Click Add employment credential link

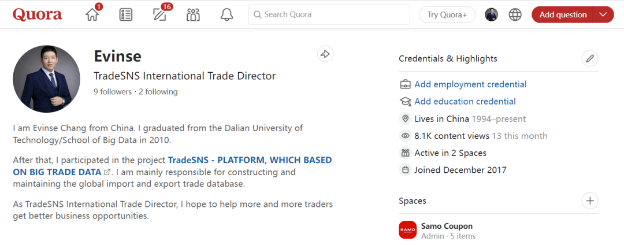(x=470, y=84)
